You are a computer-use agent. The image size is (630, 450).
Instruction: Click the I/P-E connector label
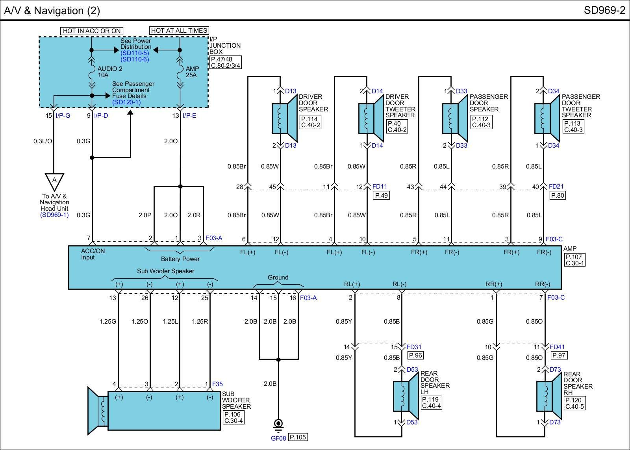tap(189, 116)
